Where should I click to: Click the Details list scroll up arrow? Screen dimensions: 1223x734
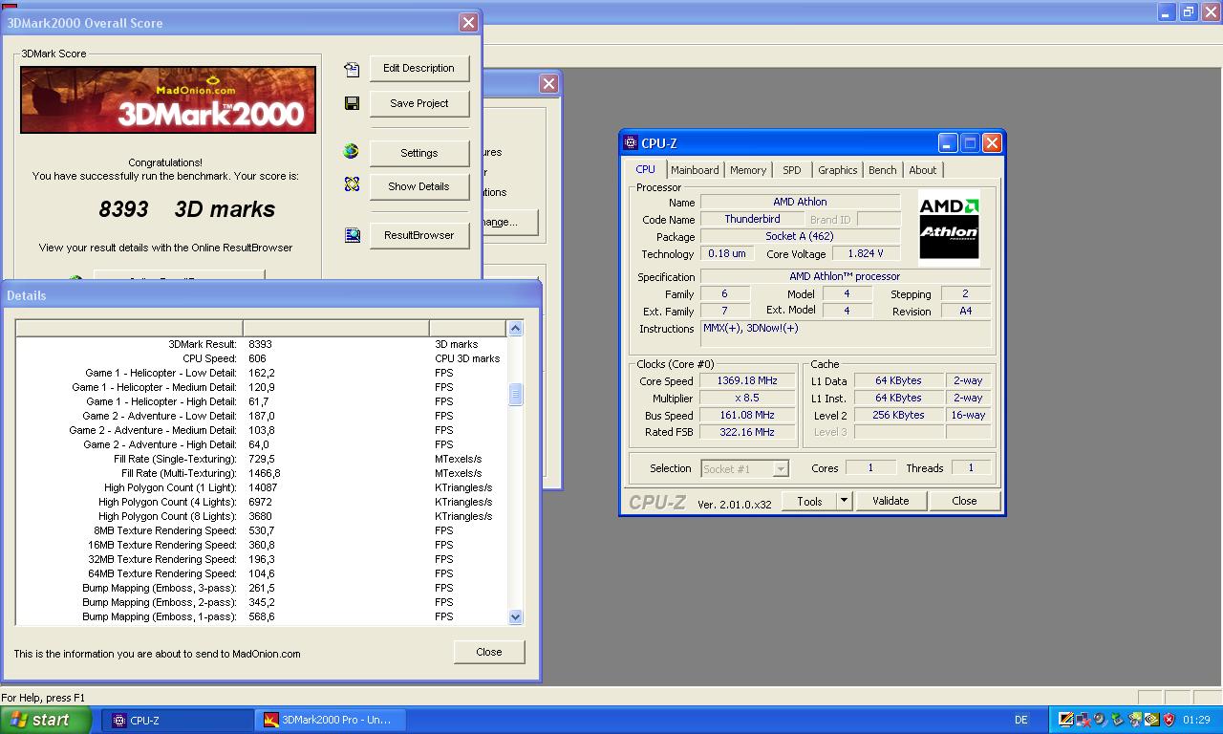pyautogui.click(x=515, y=328)
